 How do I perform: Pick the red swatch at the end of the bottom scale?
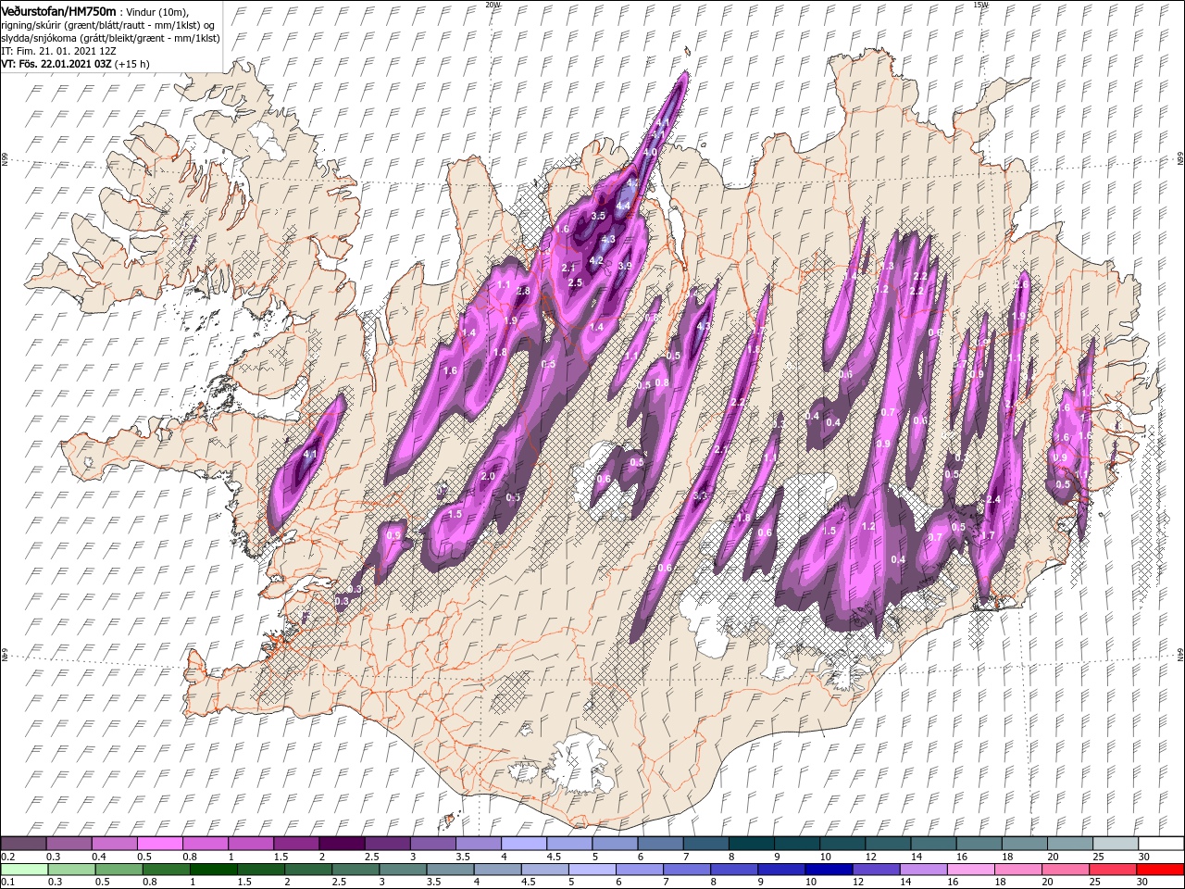tap(1159, 870)
